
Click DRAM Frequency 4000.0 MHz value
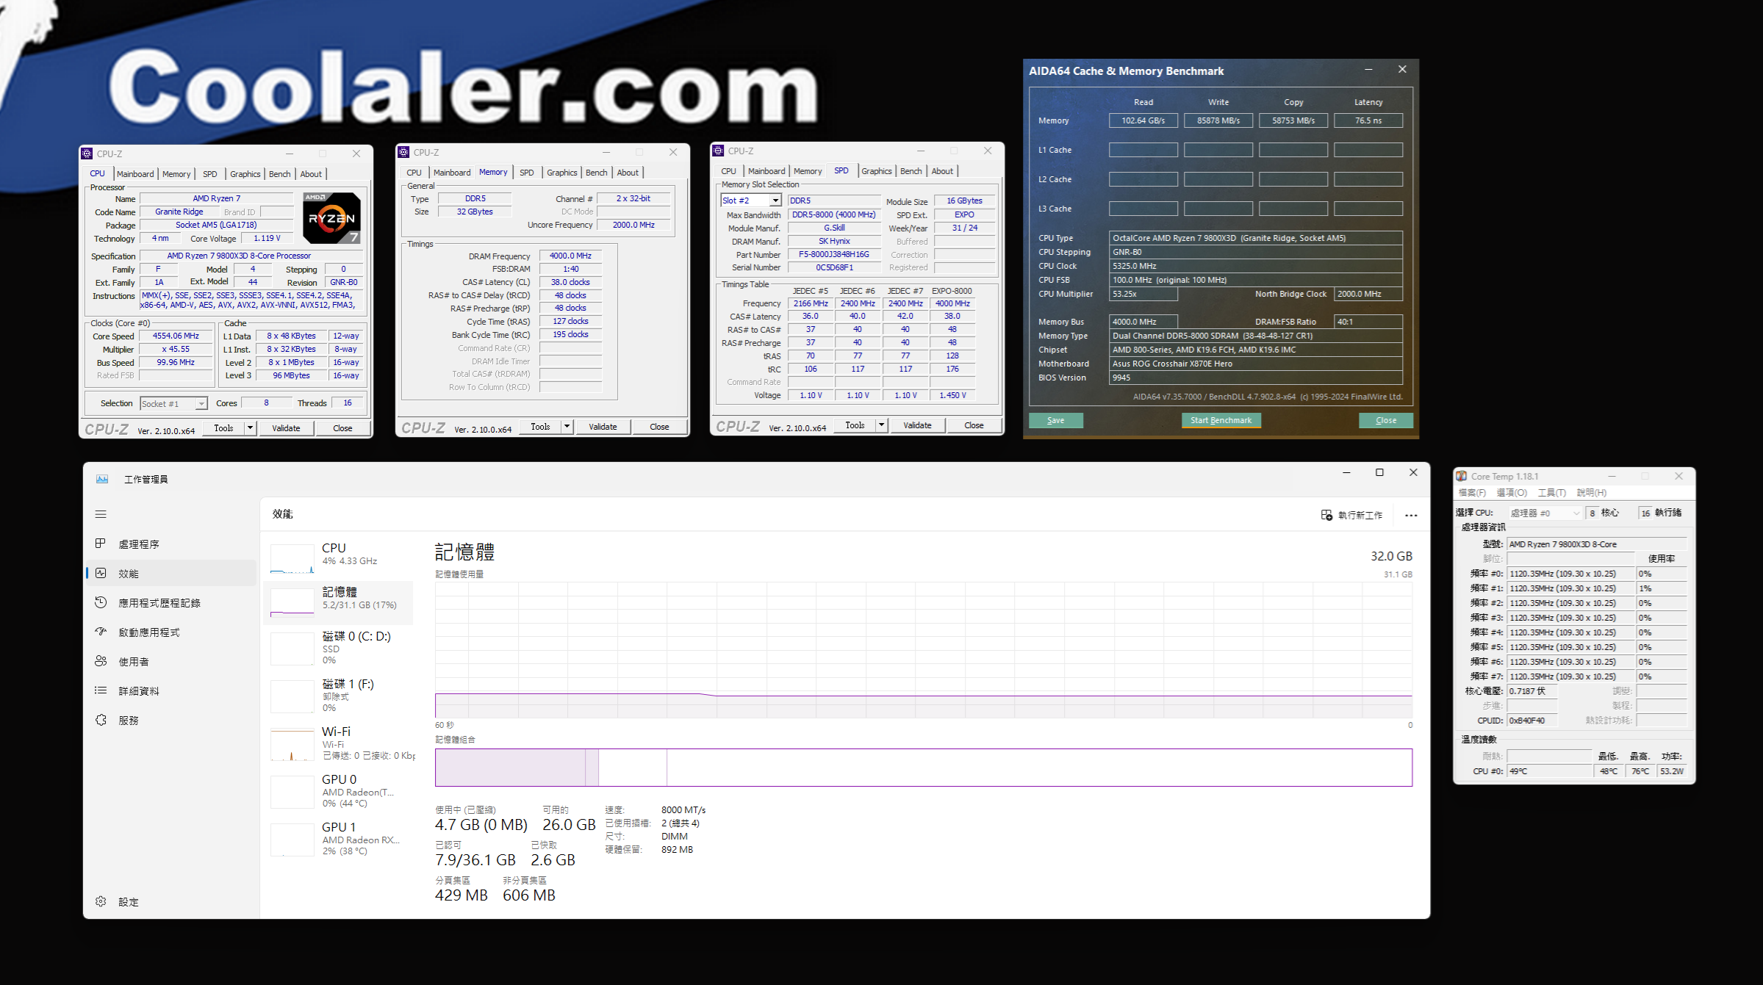point(570,256)
